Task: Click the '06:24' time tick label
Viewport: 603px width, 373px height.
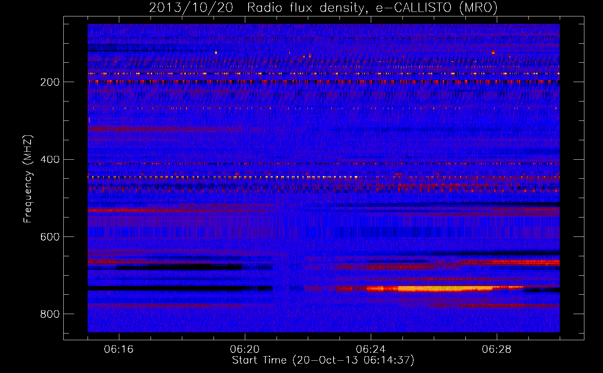Action: coord(371,350)
